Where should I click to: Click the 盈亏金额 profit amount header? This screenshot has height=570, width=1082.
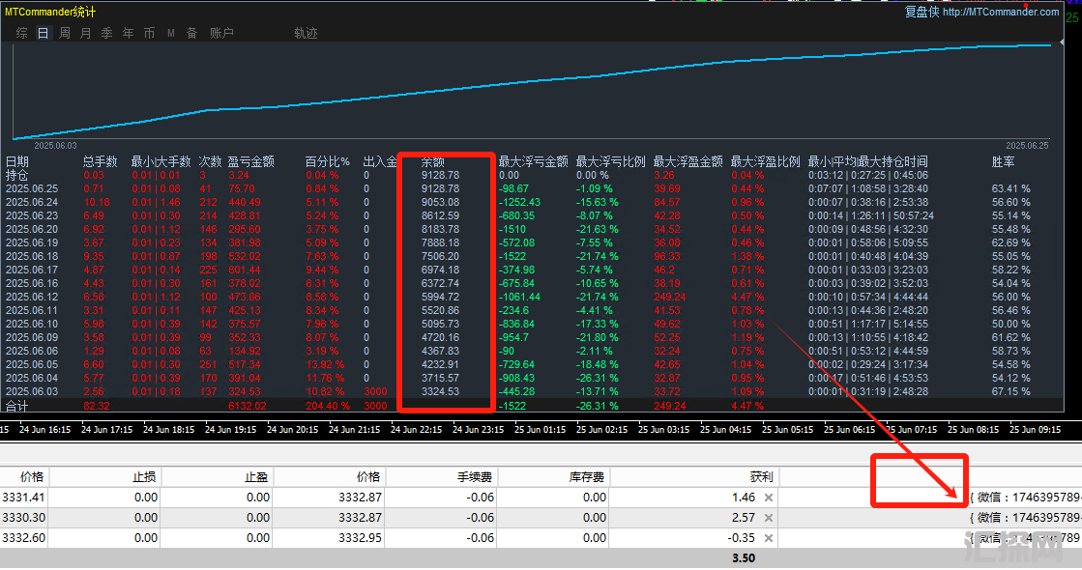point(251,162)
